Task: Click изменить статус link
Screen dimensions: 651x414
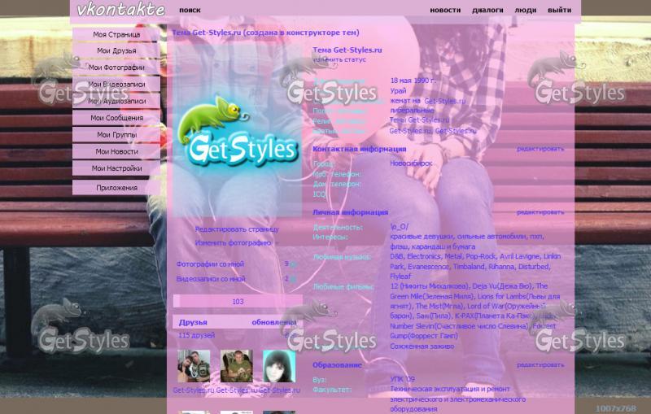Action: [x=339, y=59]
